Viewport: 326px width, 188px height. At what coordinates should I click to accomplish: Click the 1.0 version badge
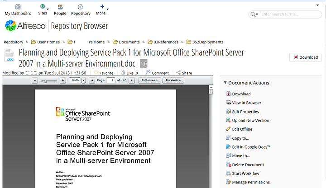click(144, 64)
